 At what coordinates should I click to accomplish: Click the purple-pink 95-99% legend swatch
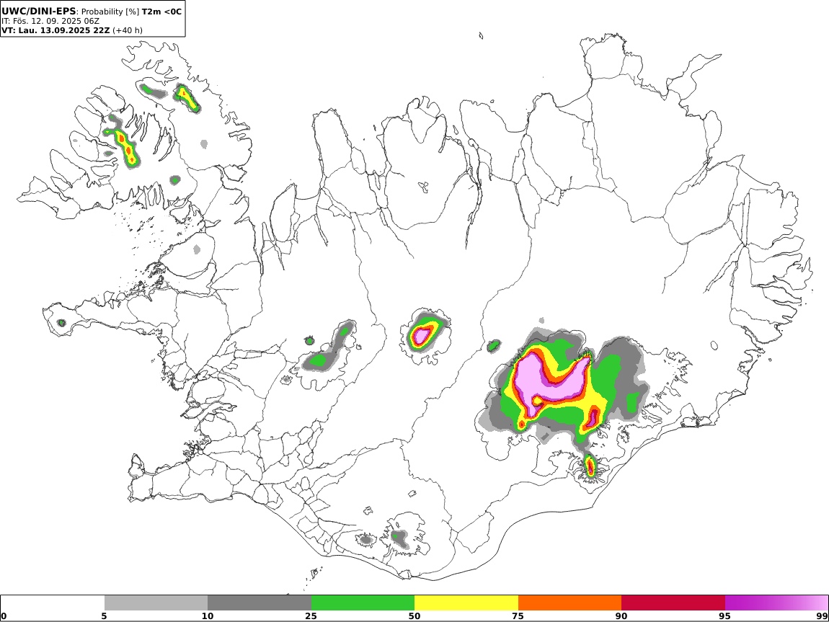tap(776, 603)
